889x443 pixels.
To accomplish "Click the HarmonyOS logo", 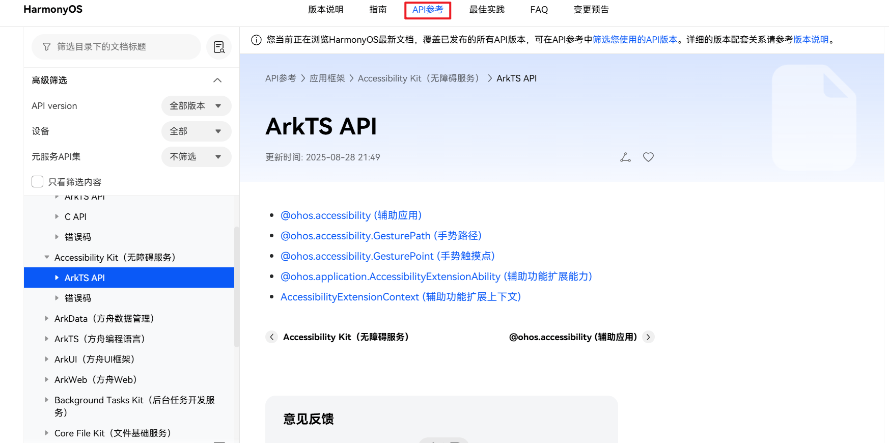I will (x=53, y=9).
